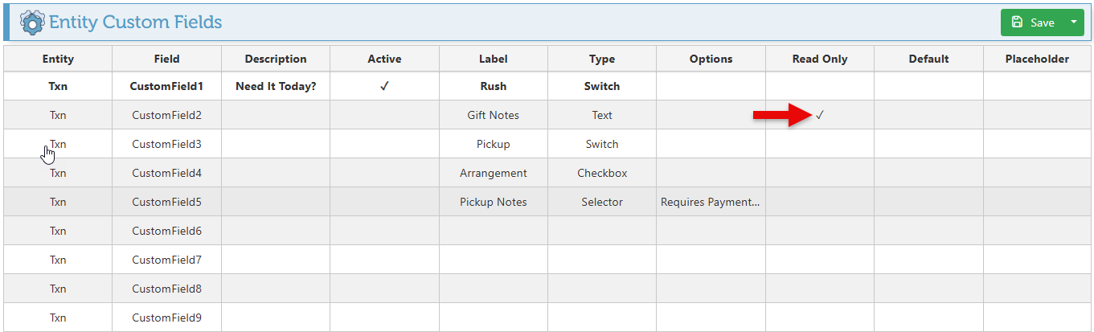The height and width of the screenshot is (332, 1094).
Task: Enable Active cell for CustomField3 row
Action: tap(384, 144)
